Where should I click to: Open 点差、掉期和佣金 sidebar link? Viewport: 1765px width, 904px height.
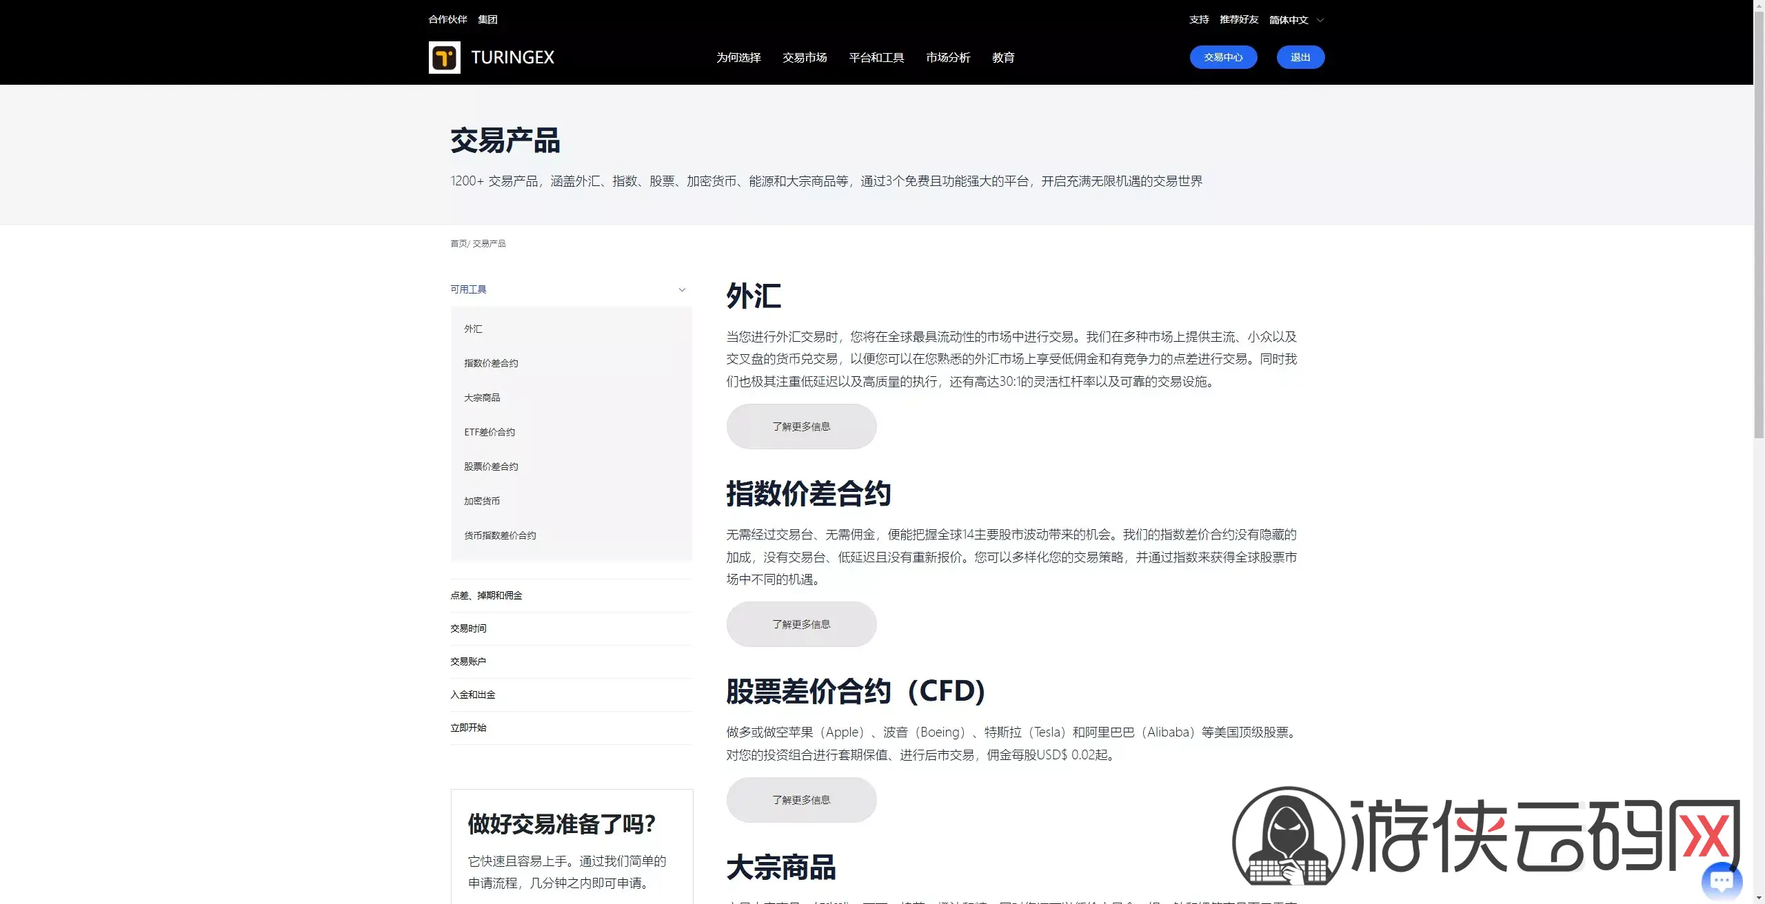point(486,595)
